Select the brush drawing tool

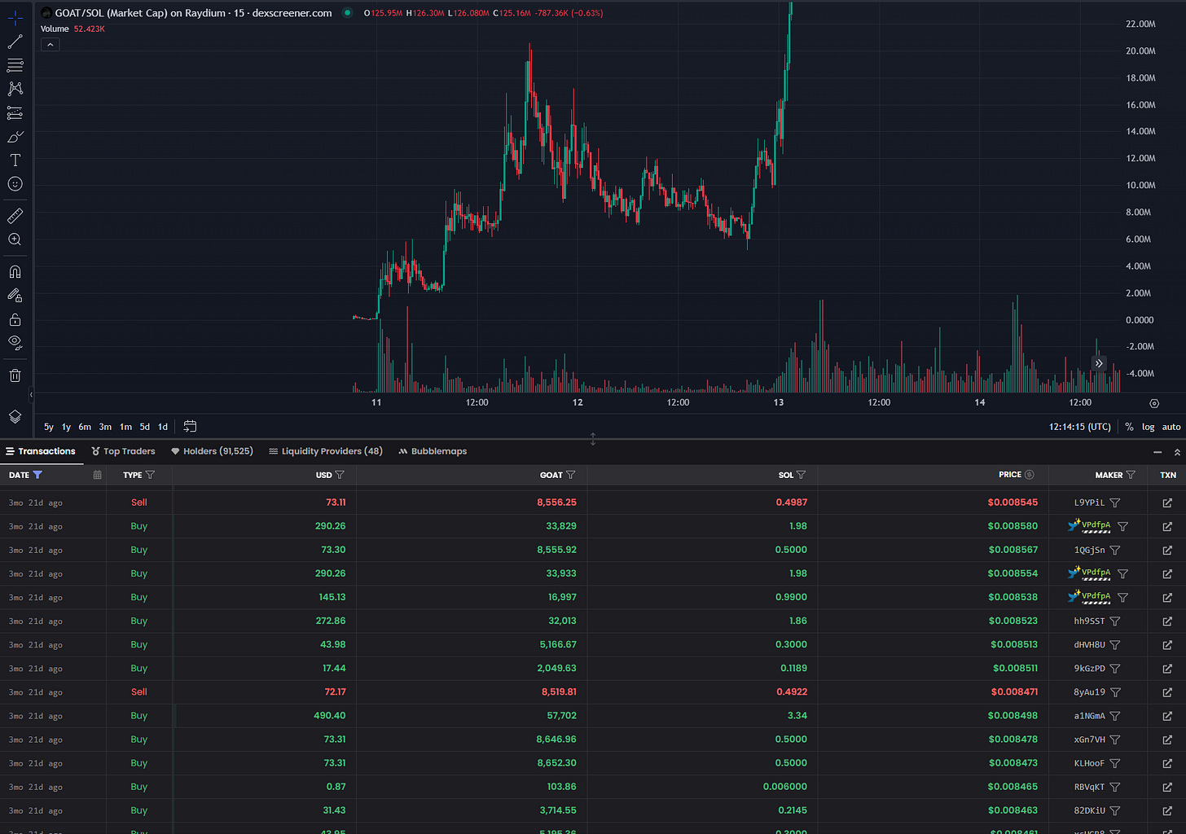click(x=15, y=136)
